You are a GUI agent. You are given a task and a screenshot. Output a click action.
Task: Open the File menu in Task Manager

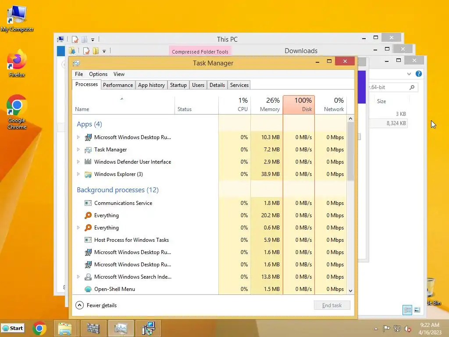(79, 74)
